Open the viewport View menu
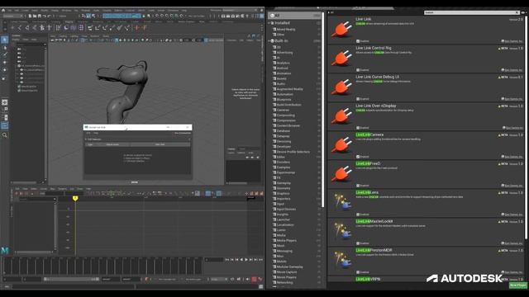Screen dimensions: 529x297 tap(53, 36)
